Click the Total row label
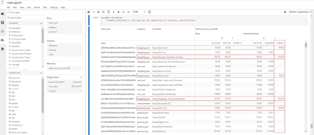The image size is (314, 135). pyautogui.click(x=103, y=43)
